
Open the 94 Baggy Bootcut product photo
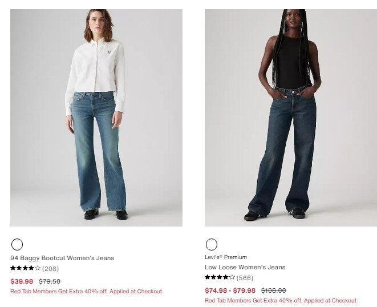click(x=96, y=118)
